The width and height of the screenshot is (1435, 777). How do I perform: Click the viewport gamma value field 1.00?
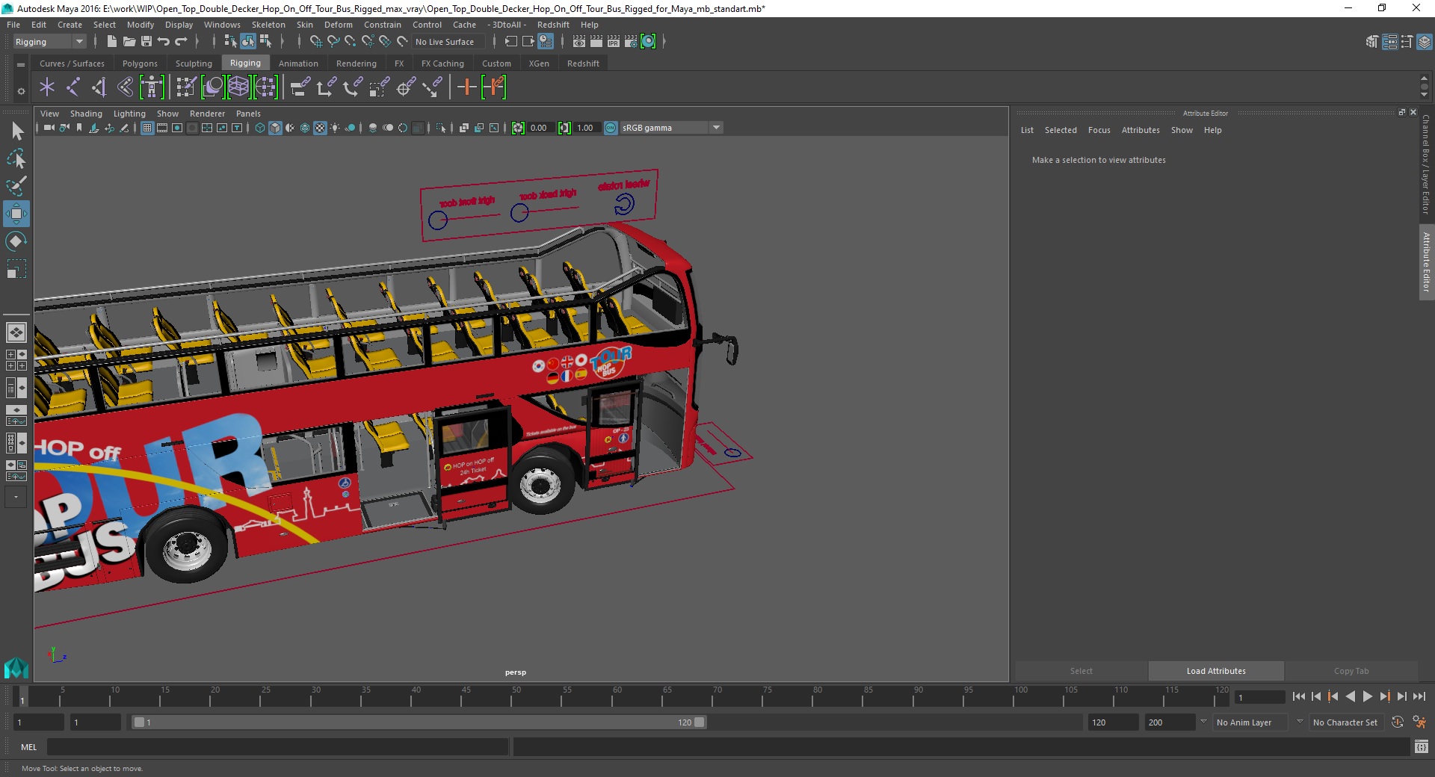(x=586, y=128)
